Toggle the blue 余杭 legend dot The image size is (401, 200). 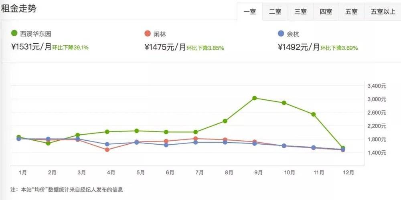281,33
